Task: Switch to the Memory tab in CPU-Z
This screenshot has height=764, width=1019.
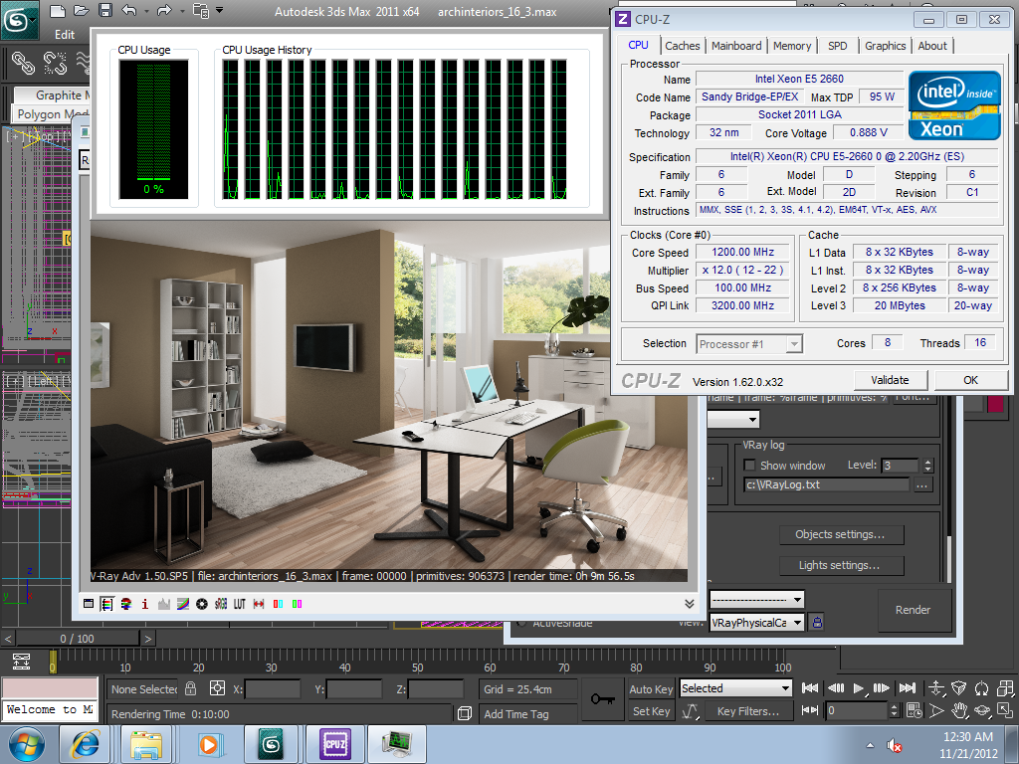Action: 791,46
